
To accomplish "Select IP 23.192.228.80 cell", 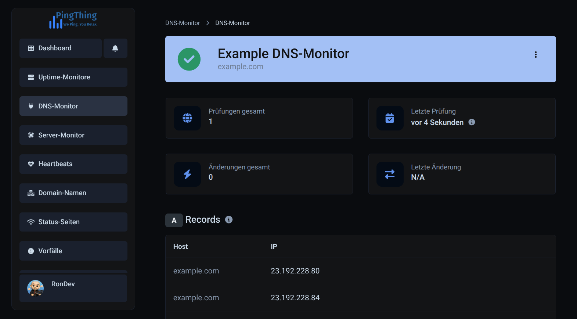I will point(295,271).
